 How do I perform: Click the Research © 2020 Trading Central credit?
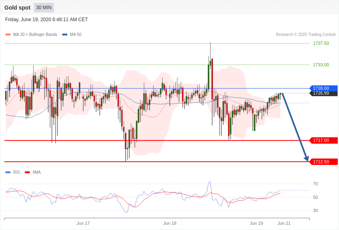click(305, 34)
